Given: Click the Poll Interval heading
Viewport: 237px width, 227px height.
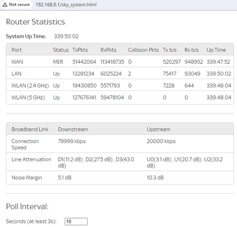Looking at the screenshot, I should (27, 207).
